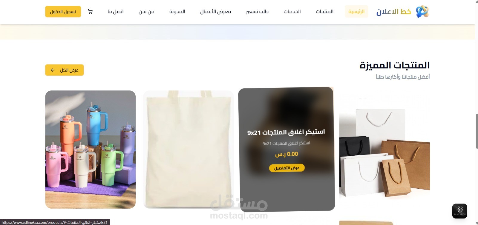
Task: Open من نحن about page
Action: (x=146, y=12)
